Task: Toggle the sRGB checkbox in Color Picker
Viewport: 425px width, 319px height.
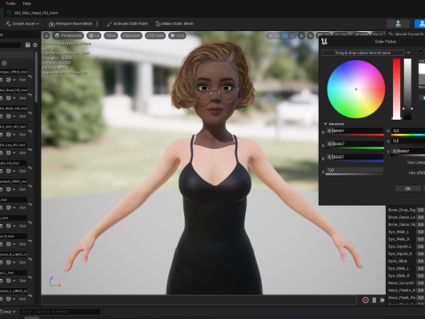Action: coord(421,52)
